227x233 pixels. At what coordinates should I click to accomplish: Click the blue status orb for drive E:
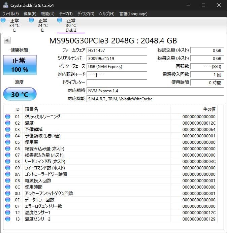tap(31, 20)
